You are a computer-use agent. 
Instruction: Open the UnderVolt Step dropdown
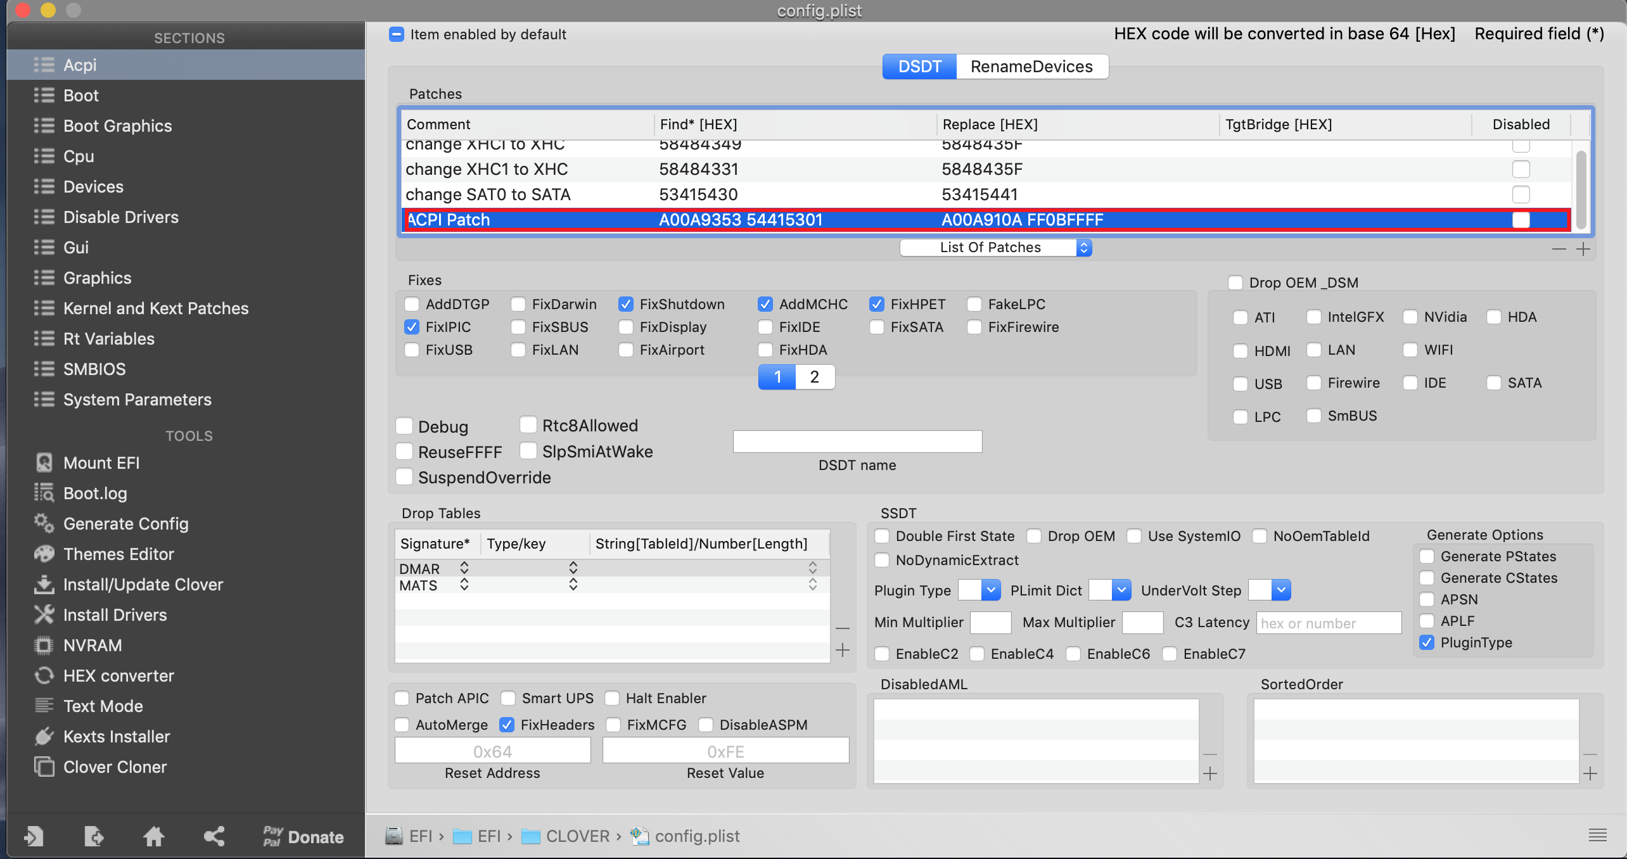(x=1270, y=590)
